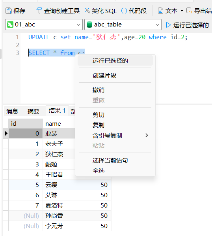This screenshot has width=212, height=236.
Task: Click the selected SELECT * from c statement
Action: coord(57,53)
